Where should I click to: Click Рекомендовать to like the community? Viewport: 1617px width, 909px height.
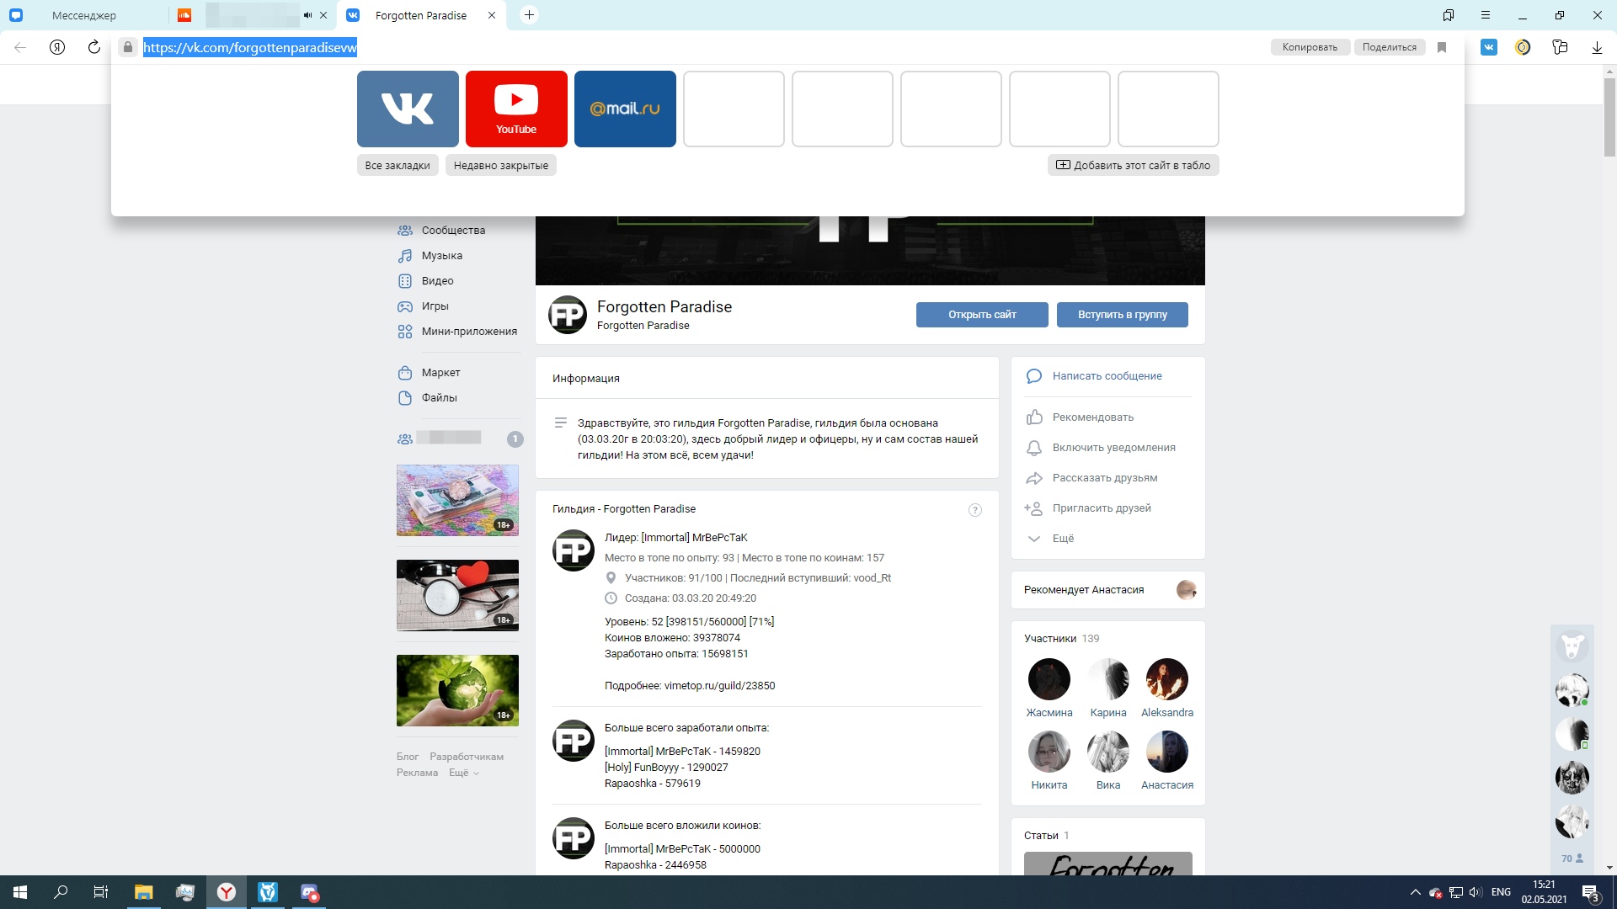1092,417
